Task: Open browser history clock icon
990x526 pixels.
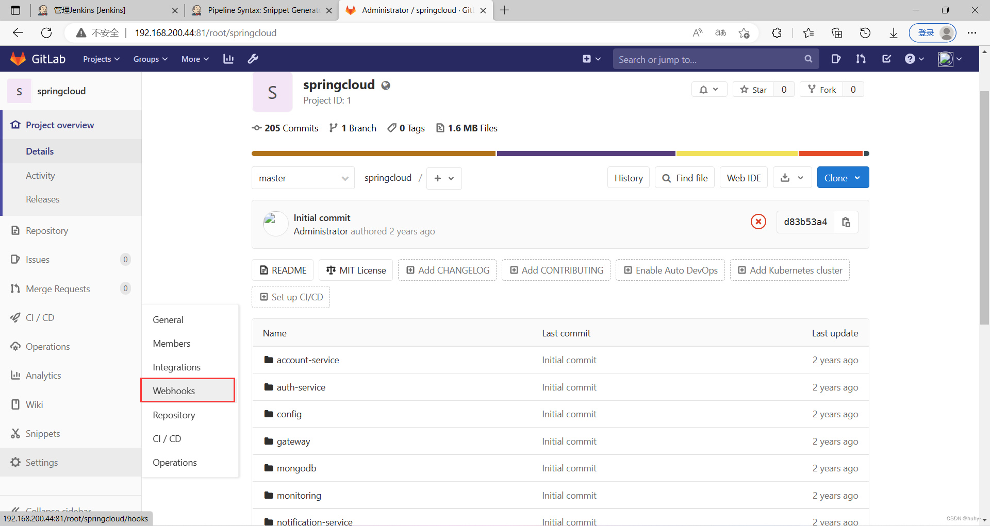Action: point(865,32)
